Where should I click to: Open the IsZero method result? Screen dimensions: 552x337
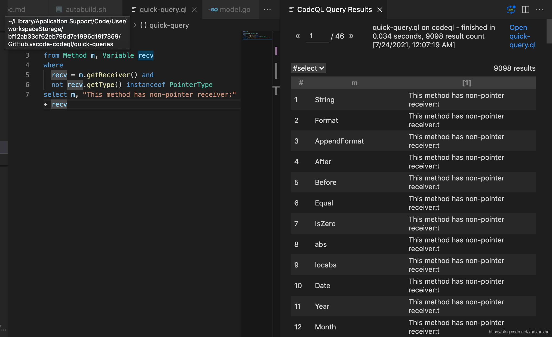(x=325, y=224)
